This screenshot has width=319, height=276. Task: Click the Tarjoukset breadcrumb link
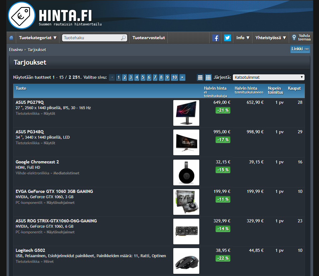(x=37, y=50)
